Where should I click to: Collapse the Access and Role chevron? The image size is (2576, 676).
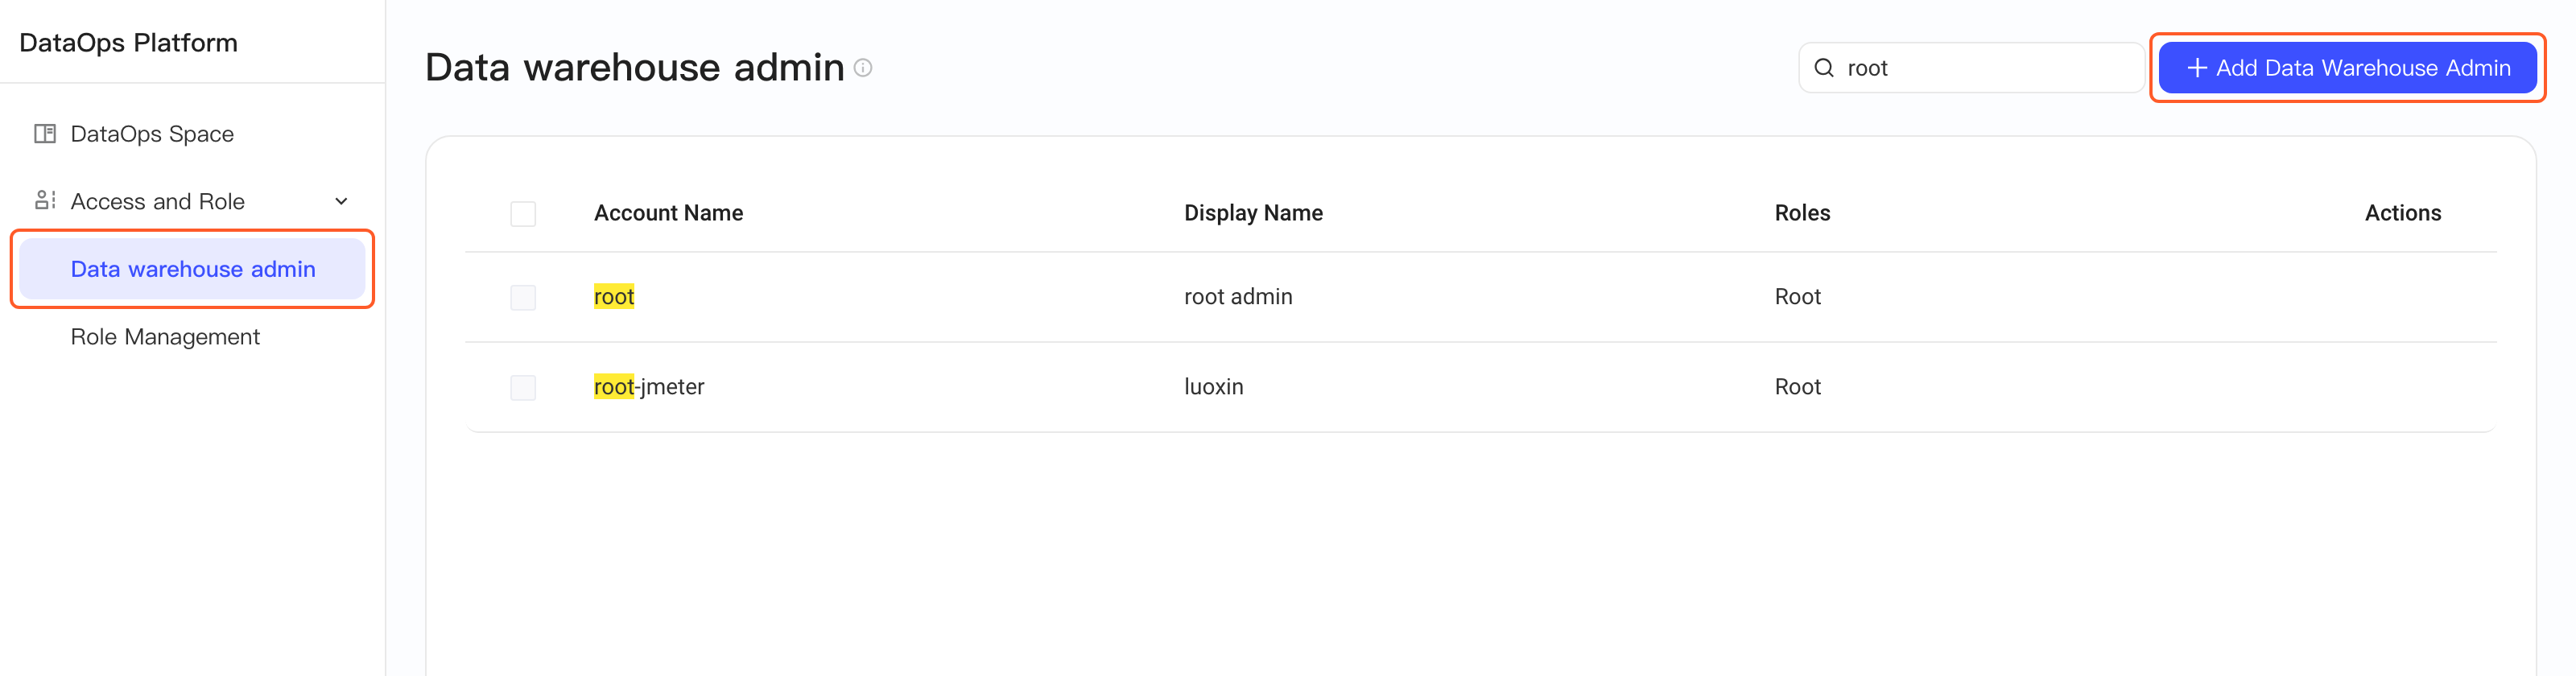(341, 202)
